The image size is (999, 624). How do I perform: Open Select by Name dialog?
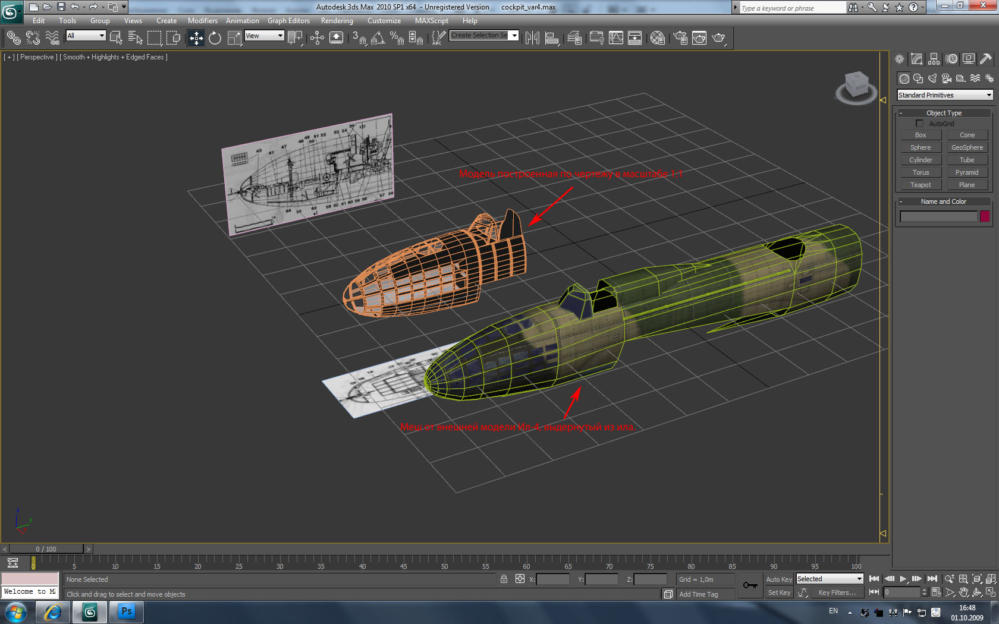[135, 38]
